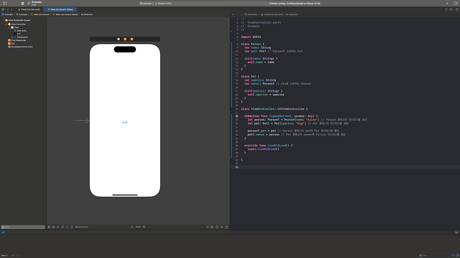Collapse the View node in outline
The width and height of the screenshot is (460, 258).
9,27
